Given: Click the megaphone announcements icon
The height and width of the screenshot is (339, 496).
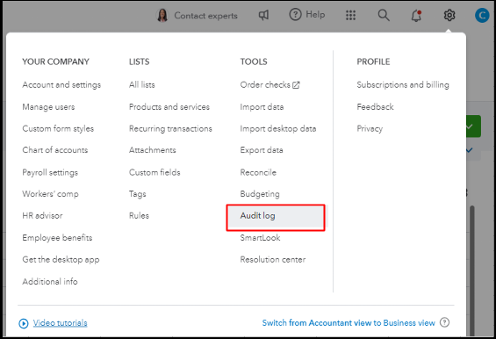Looking at the screenshot, I should click(x=263, y=15).
